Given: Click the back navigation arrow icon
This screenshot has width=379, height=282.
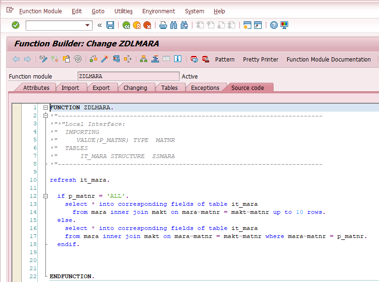Looking at the screenshot, I should tap(16, 59).
